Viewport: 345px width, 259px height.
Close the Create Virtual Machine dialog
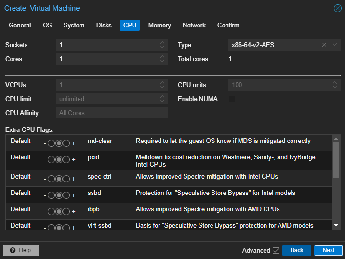point(338,8)
